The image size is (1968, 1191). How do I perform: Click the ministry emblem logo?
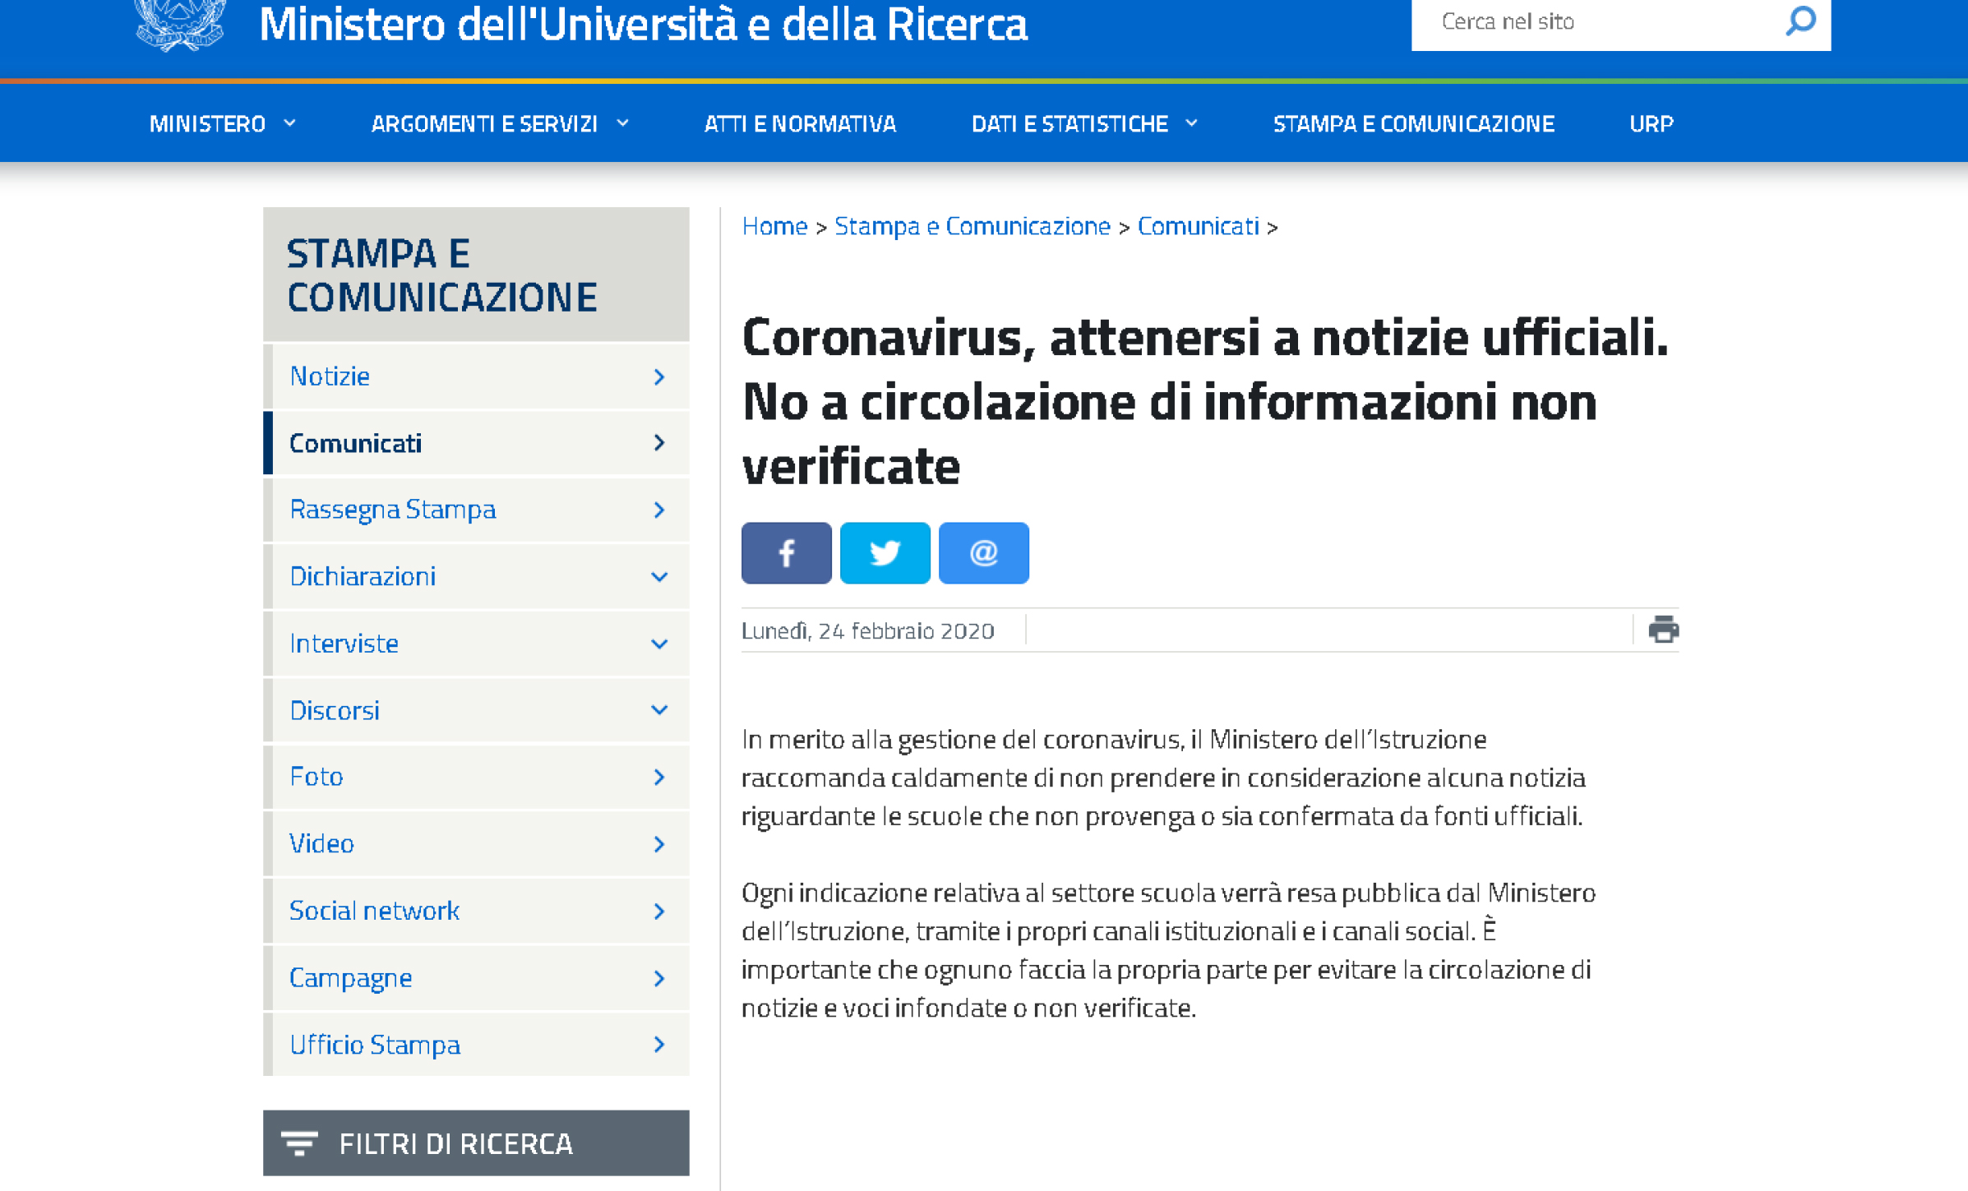click(180, 25)
